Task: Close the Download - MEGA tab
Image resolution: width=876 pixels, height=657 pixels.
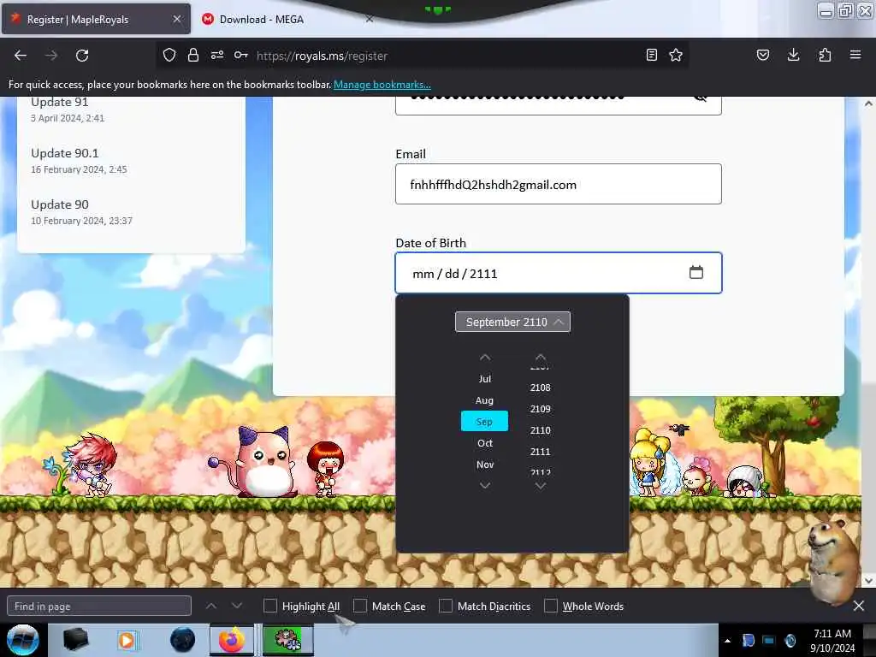Action: point(369,19)
